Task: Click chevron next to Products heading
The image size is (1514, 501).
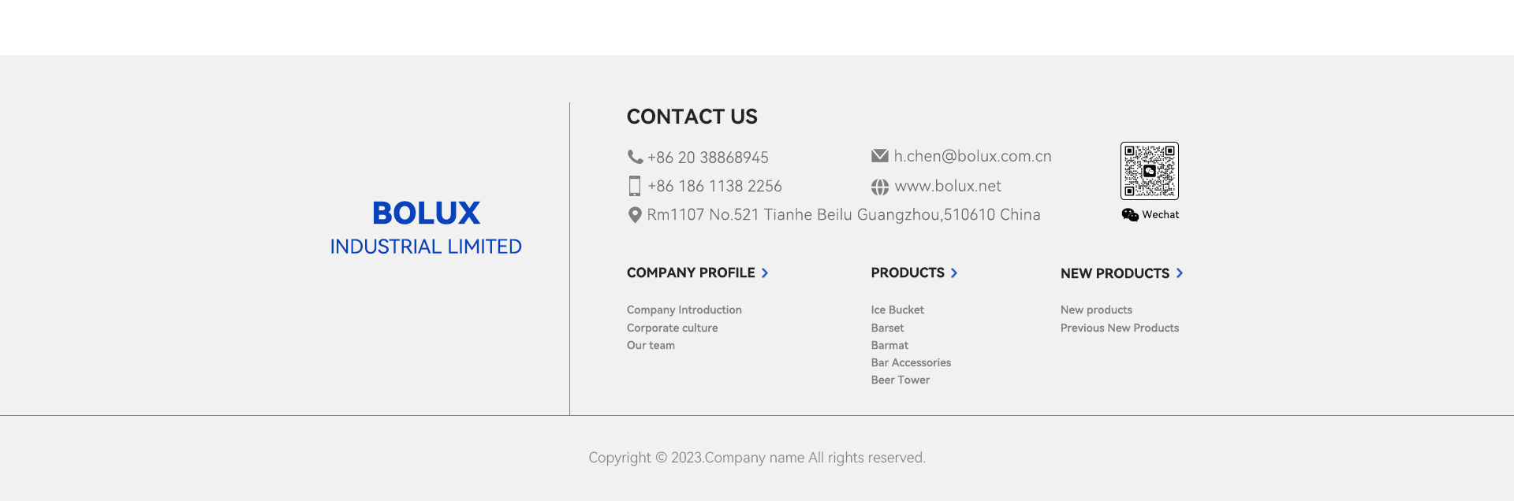Action: click(954, 273)
